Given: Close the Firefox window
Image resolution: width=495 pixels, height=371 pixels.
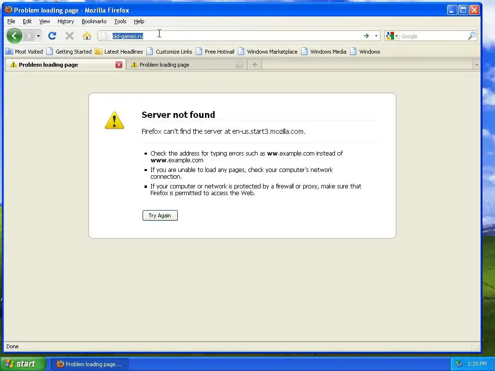Looking at the screenshot, I should [x=474, y=10].
